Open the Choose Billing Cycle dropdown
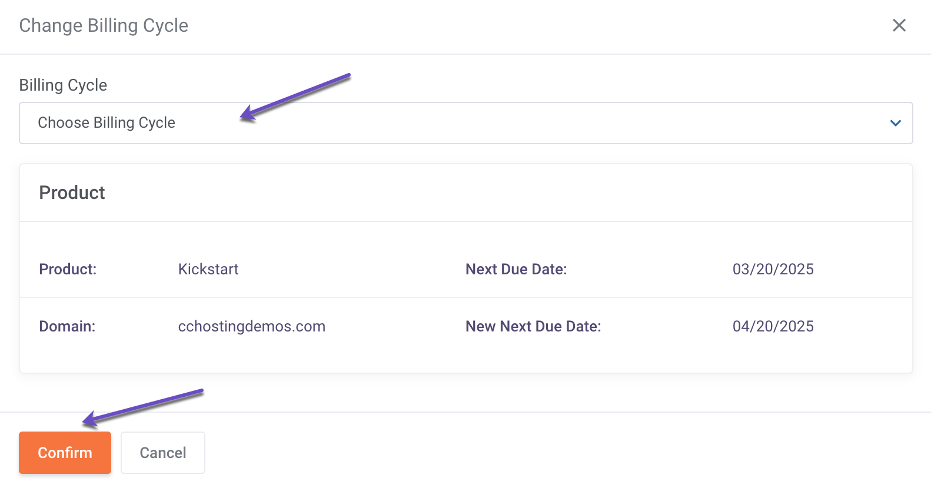This screenshot has width=931, height=491. pyautogui.click(x=465, y=123)
